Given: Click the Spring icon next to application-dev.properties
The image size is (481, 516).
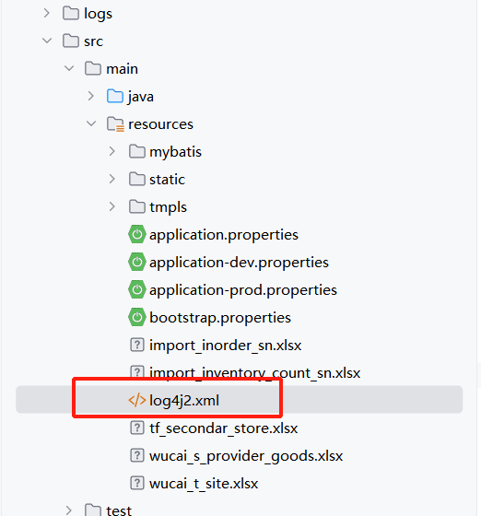Looking at the screenshot, I should (x=136, y=262).
